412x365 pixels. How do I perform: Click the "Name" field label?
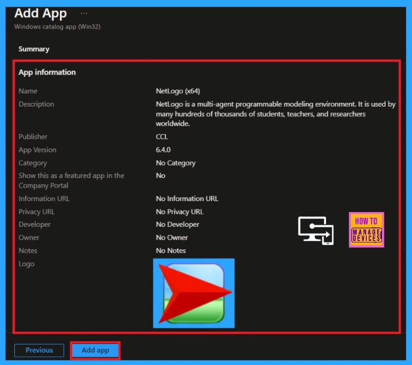[28, 91]
